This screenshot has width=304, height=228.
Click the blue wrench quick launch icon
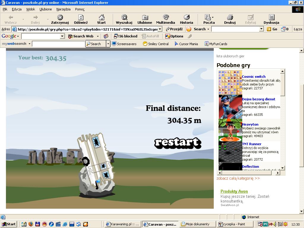coord(51,224)
